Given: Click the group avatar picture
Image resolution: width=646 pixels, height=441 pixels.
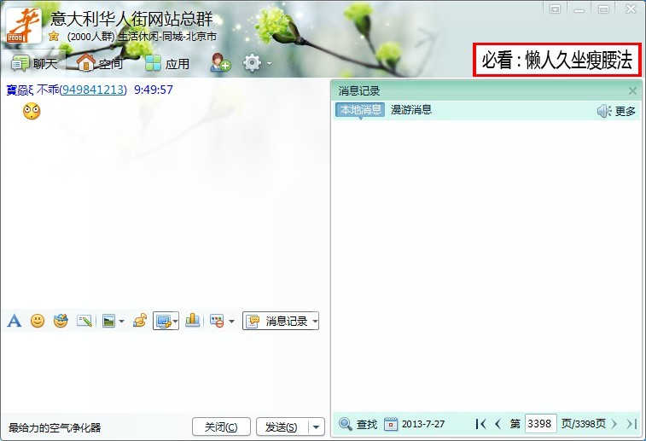Looking at the screenshot, I should 24,26.
